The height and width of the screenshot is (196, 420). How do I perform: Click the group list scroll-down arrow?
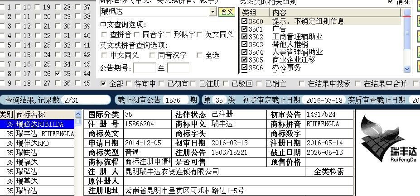407,69
